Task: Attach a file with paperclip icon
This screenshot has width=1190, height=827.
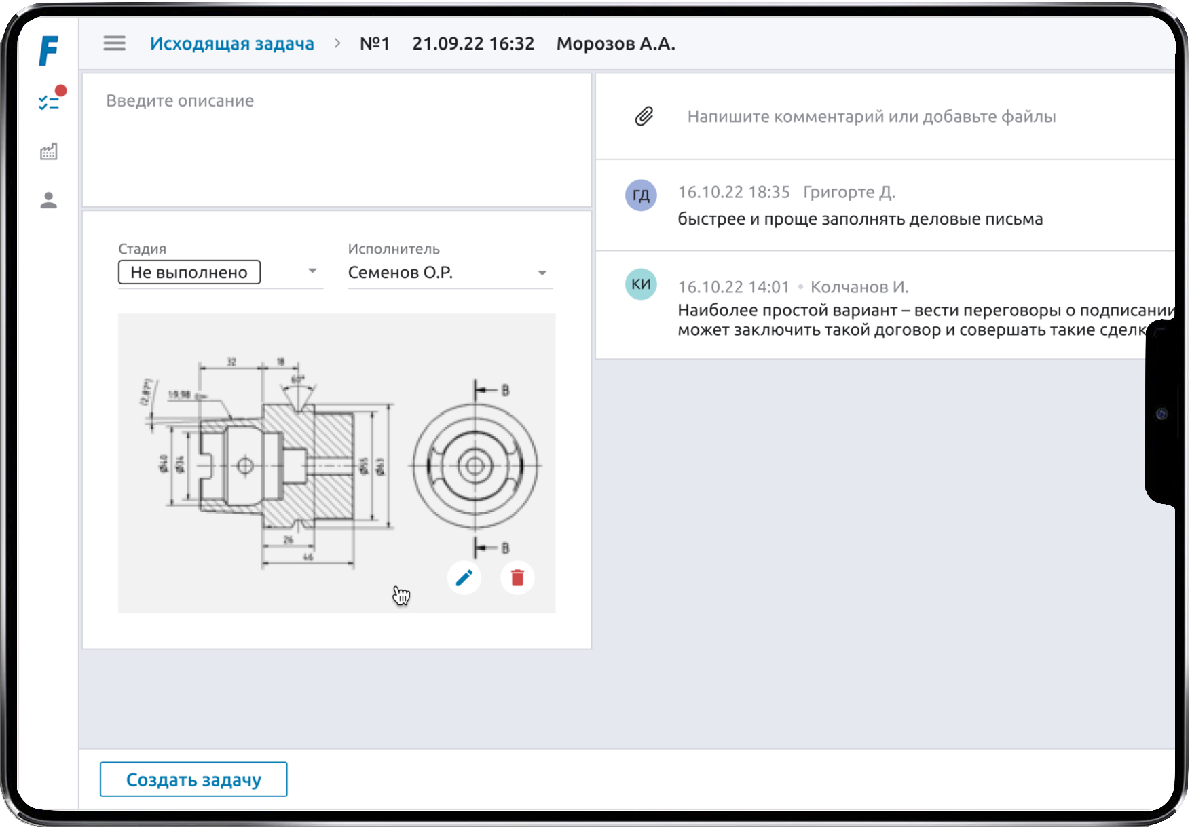Action: coord(644,117)
